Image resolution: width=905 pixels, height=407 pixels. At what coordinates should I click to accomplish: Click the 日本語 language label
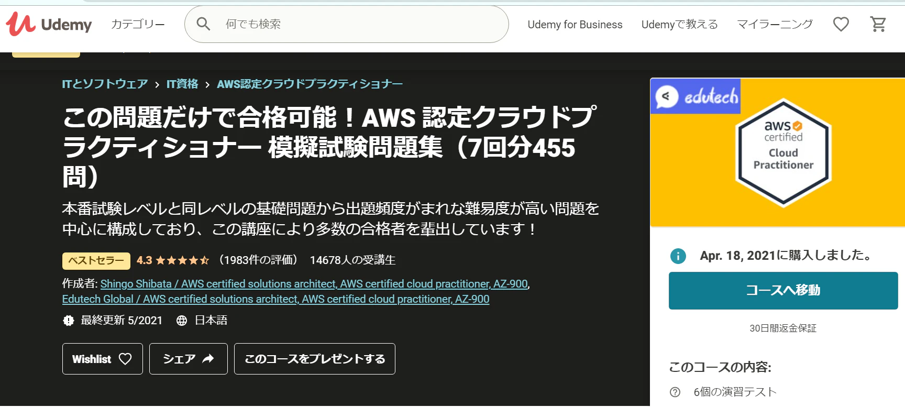[211, 321]
